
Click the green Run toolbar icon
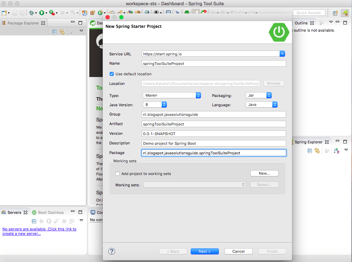(x=41, y=13)
